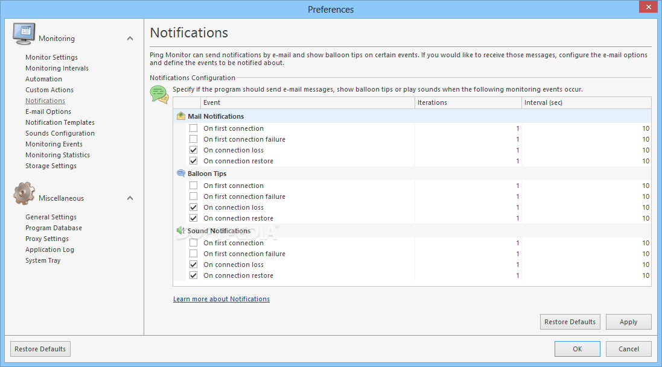Collapse the Monitoring section
Viewport: 662px width, 367px height.
tap(130, 39)
